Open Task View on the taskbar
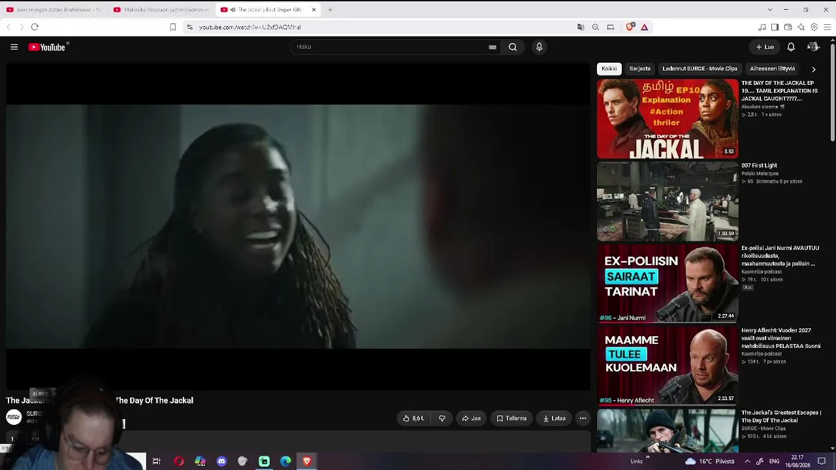This screenshot has width=836, height=470. pos(157,462)
